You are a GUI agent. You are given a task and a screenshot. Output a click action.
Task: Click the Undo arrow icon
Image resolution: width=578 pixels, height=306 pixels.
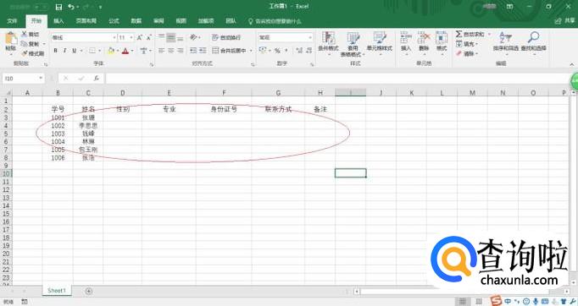pyautogui.click(x=71, y=7)
